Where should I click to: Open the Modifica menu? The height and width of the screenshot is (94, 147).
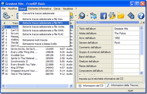point(12,9)
